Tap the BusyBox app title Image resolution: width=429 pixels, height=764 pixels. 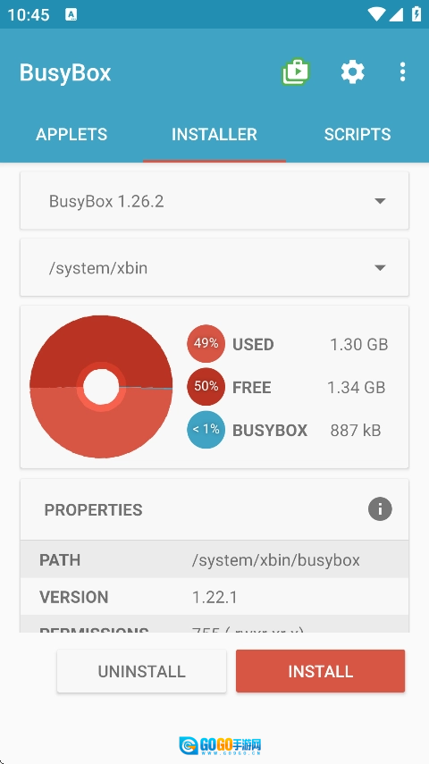click(65, 72)
